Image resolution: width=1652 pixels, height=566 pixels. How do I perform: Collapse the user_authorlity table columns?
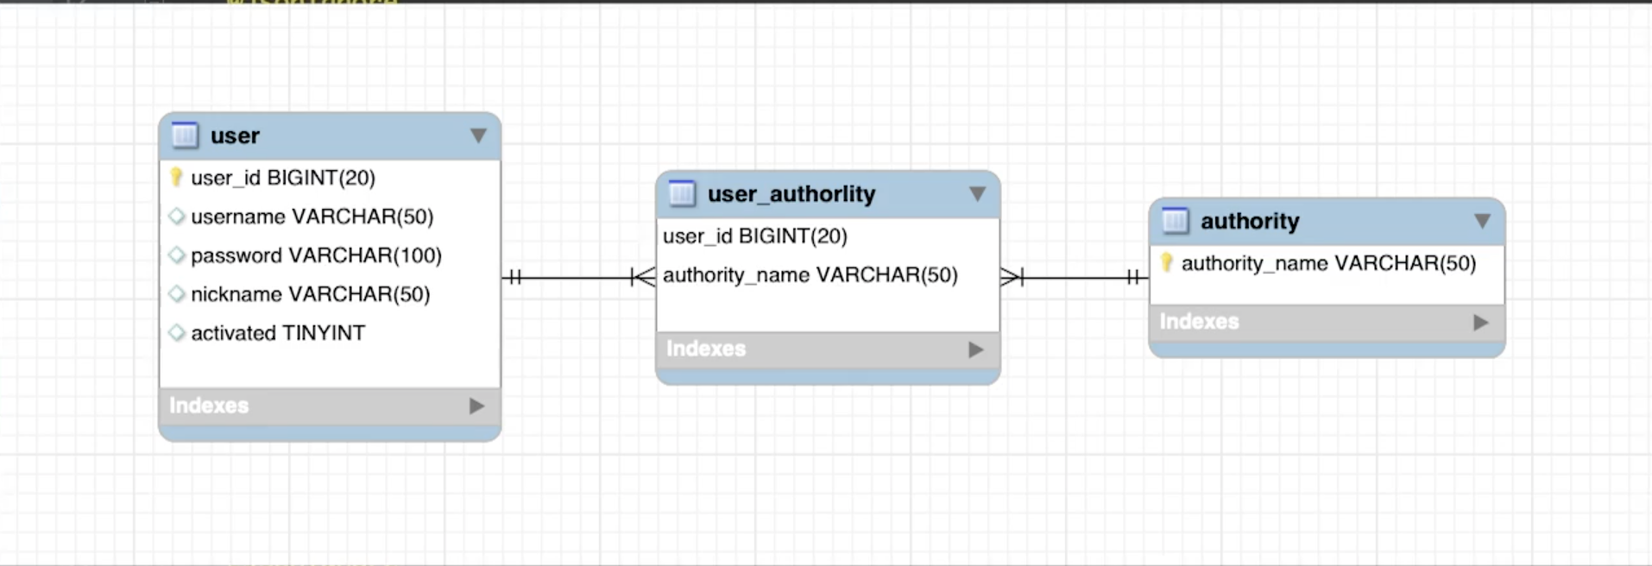[x=977, y=194]
